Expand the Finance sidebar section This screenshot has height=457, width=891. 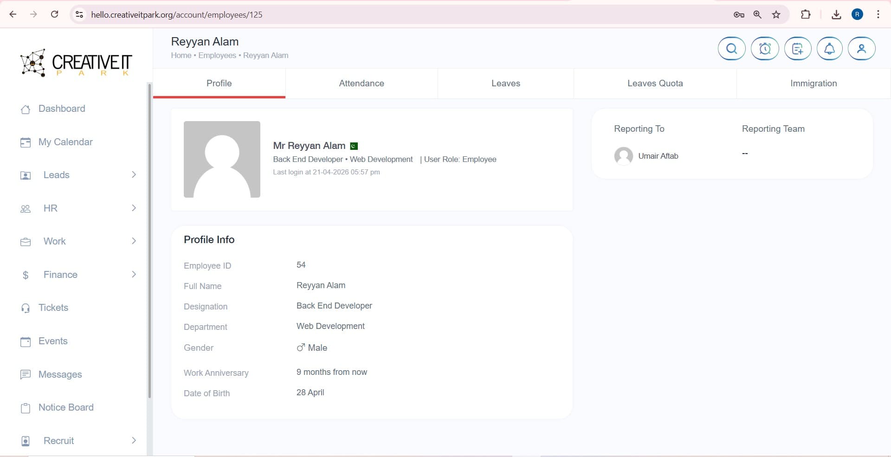[x=60, y=275]
